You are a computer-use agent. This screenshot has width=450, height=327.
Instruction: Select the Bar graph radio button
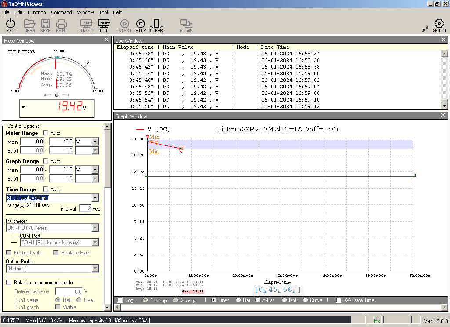coord(239,300)
